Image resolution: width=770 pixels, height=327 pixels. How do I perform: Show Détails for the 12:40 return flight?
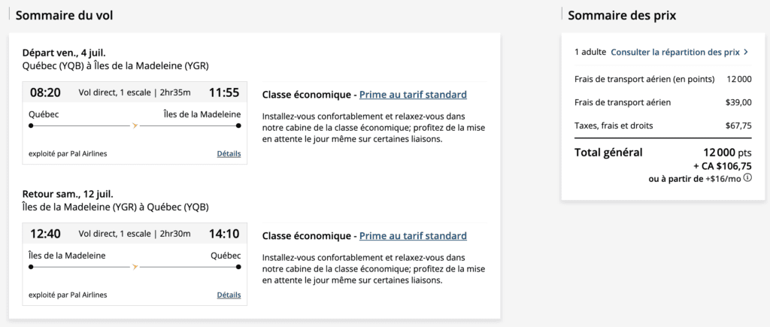[229, 295]
